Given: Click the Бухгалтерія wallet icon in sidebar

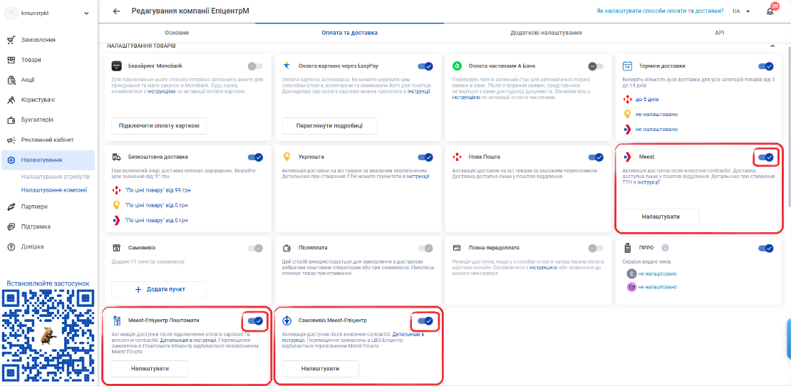Looking at the screenshot, I should point(11,120).
